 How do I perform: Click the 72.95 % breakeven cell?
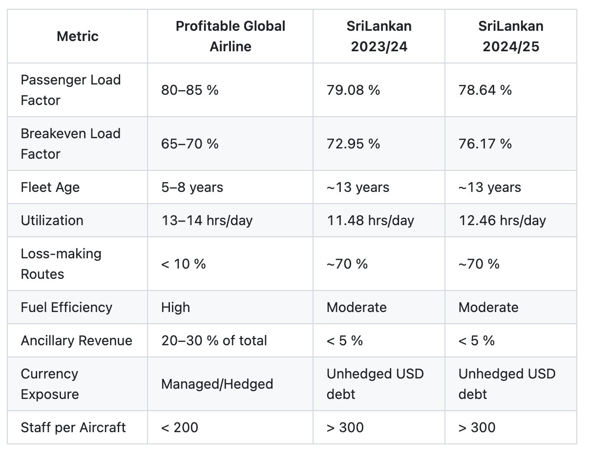click(x=353, y=144)
